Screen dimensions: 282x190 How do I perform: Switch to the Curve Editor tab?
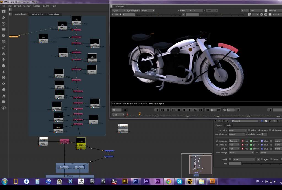pos(37,14)
